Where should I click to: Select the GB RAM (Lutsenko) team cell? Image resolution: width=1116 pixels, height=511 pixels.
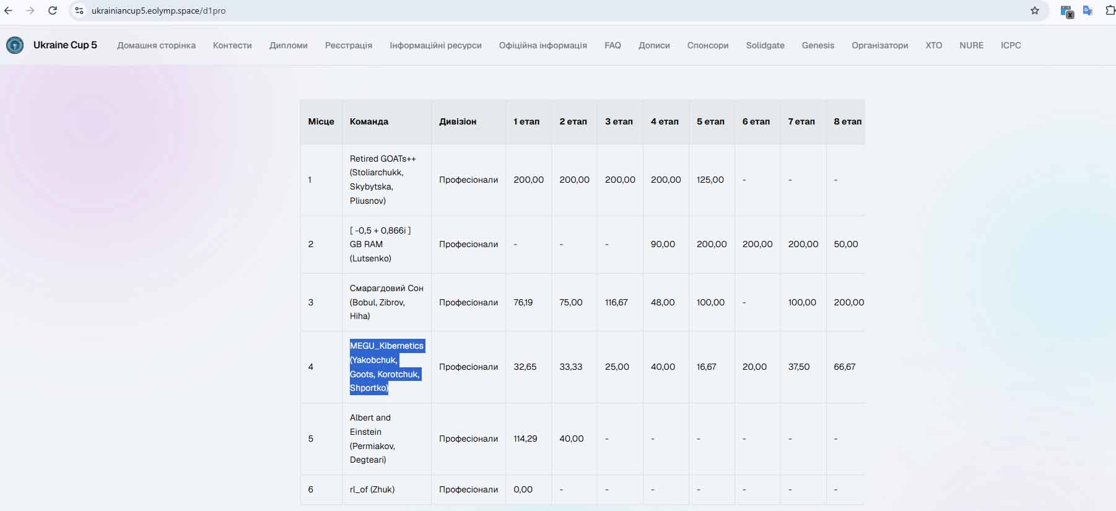click(x=386, y=244)
